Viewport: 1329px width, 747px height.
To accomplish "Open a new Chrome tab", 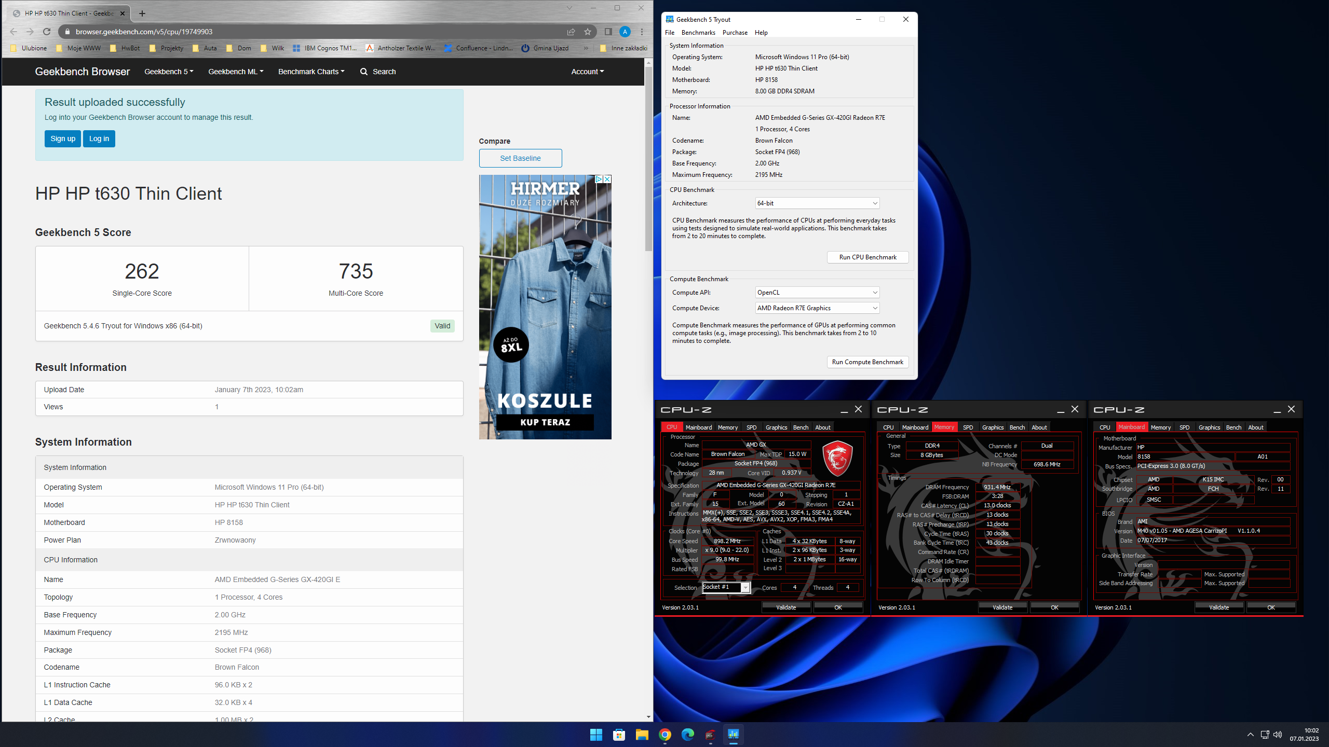I will [142, 13].
